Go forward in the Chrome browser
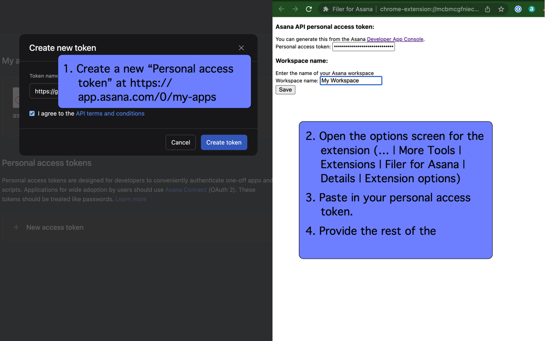 point(295,9)
